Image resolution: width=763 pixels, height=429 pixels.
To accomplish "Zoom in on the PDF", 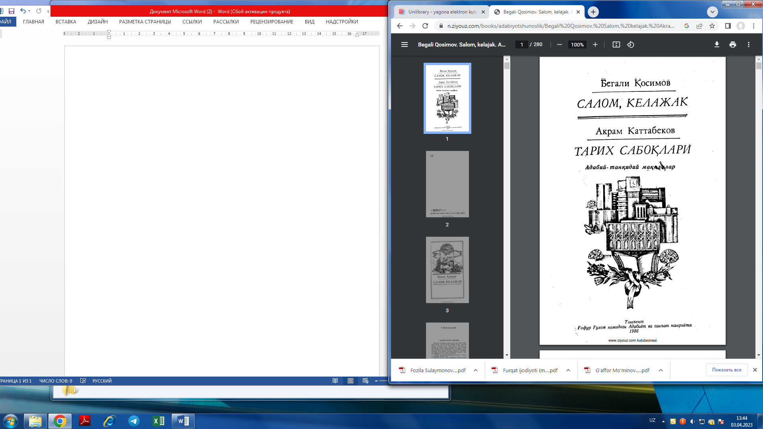I will [595, 44].
